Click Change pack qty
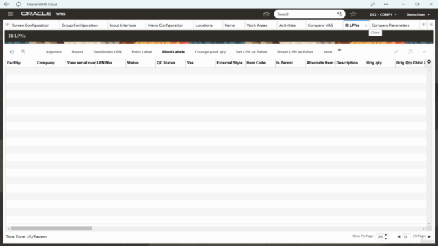Viewport: 438px width, 246px height. click(x=210, y=52)
